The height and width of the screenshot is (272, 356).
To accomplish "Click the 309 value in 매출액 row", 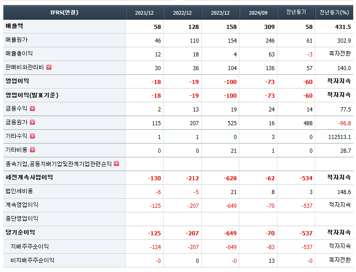I will (269, 27).
